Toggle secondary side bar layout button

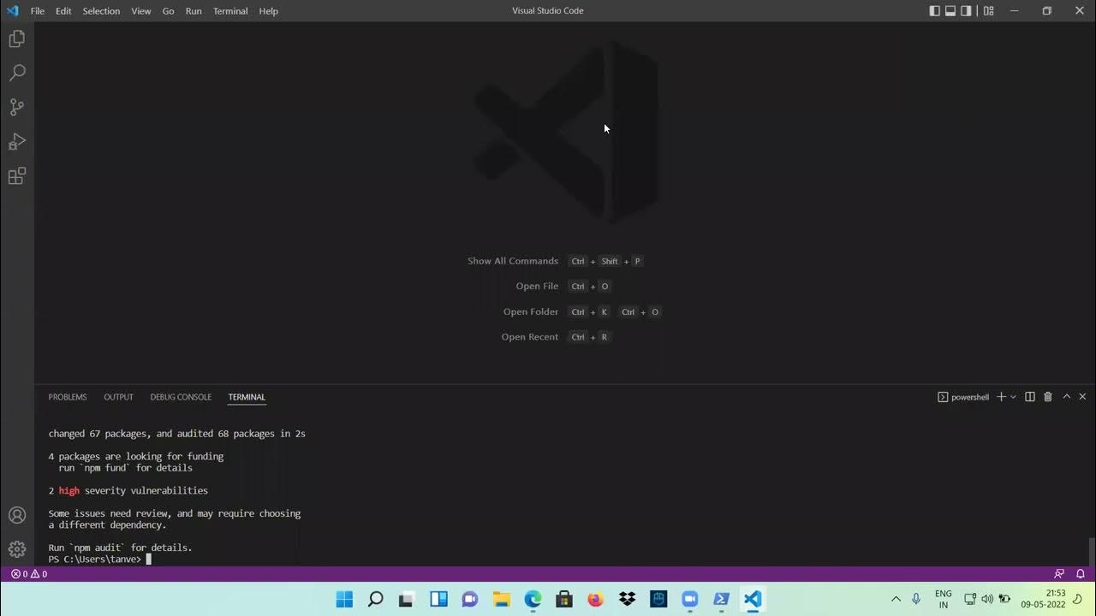click(x=966, y=11)
